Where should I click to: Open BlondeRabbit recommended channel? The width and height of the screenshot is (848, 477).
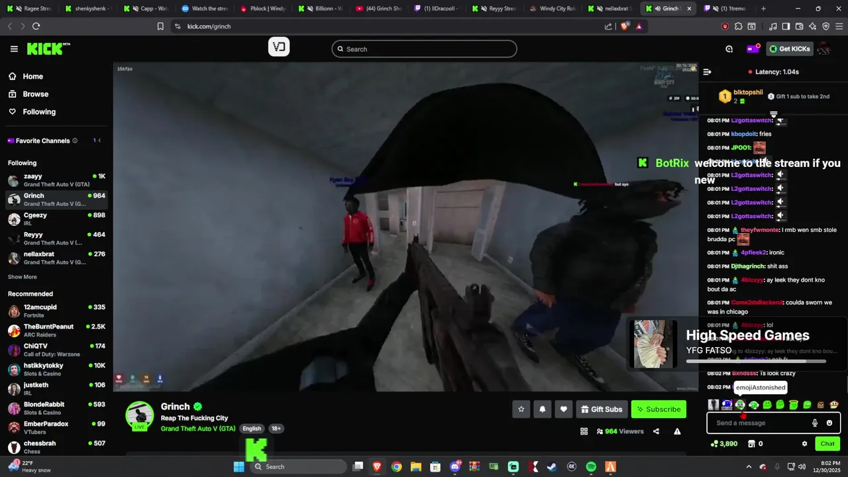(56, 408)
